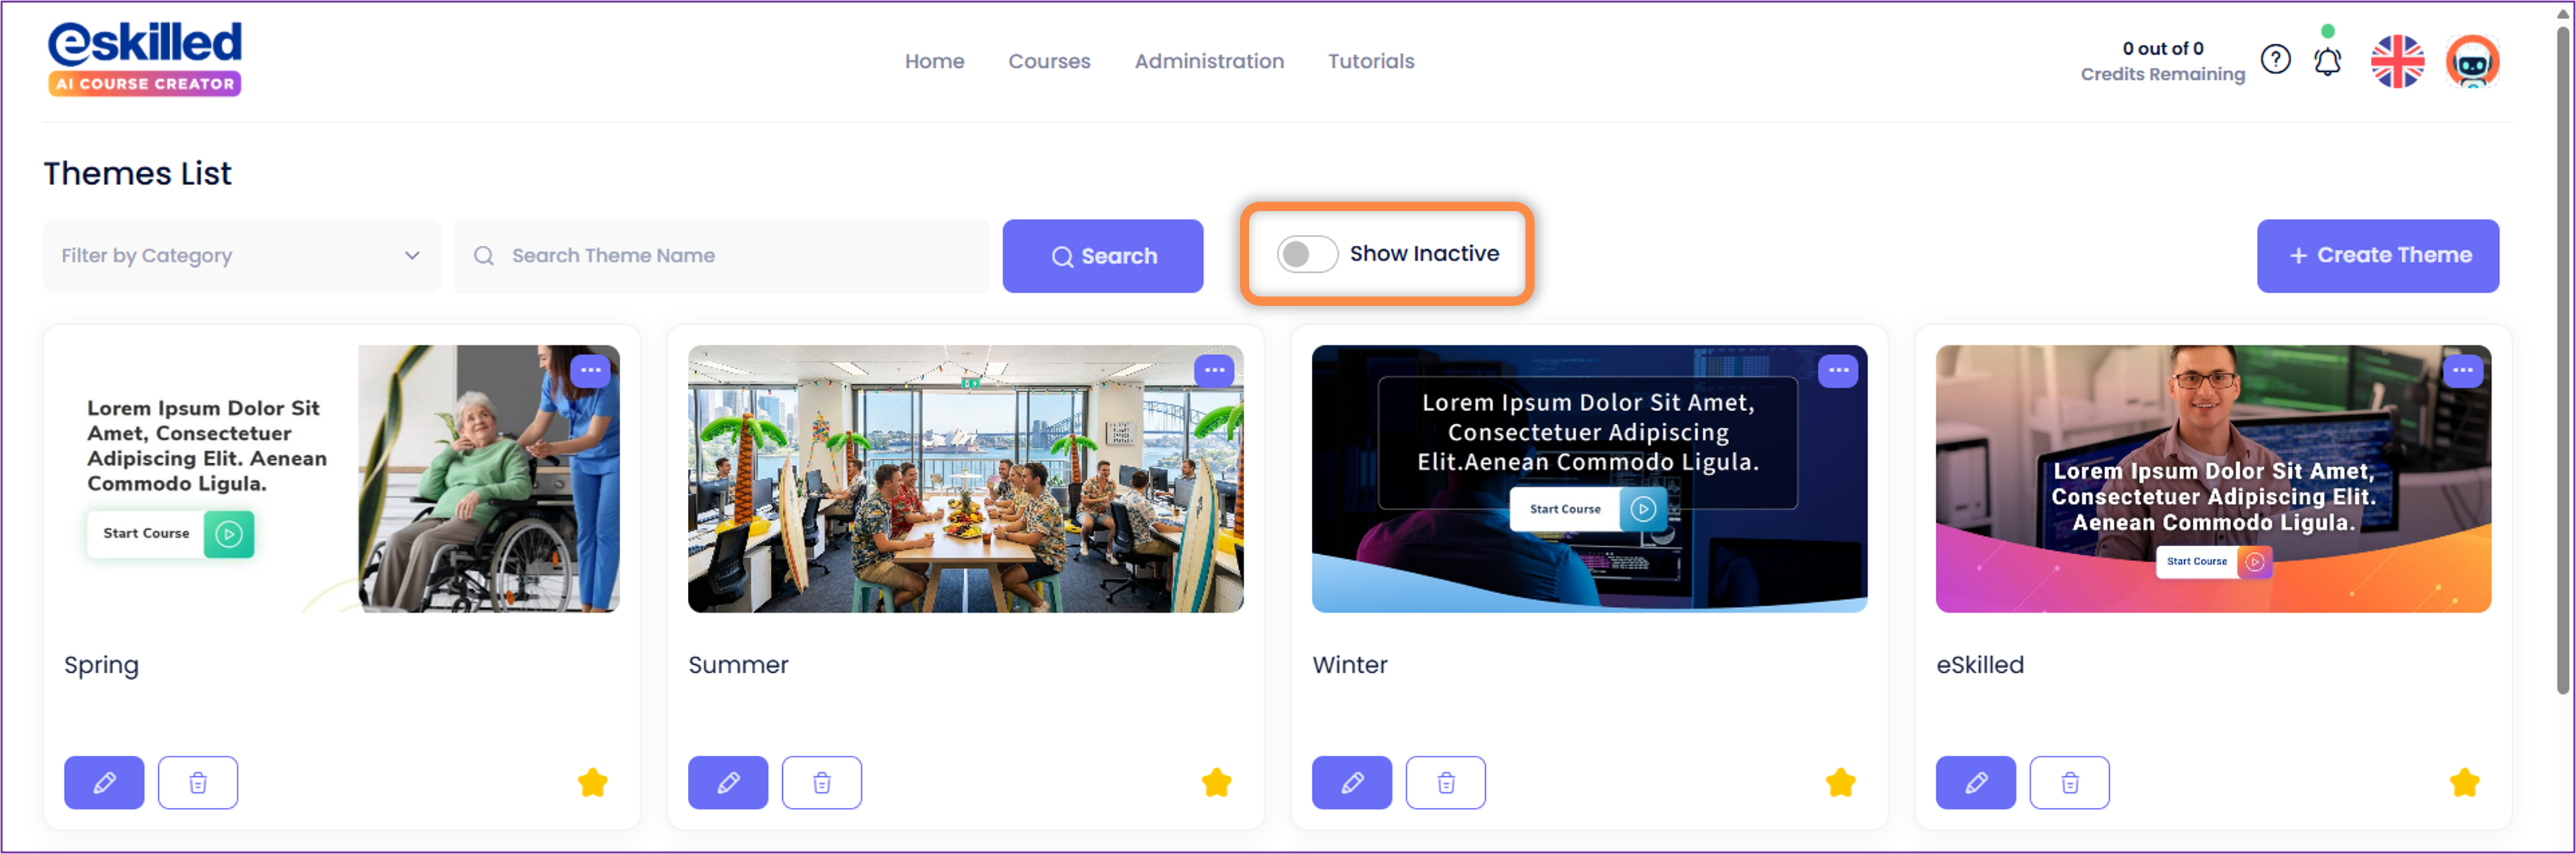2576x854 pixels.
Task: Open the robot user avatar
Action: (x=2472, y=61)
